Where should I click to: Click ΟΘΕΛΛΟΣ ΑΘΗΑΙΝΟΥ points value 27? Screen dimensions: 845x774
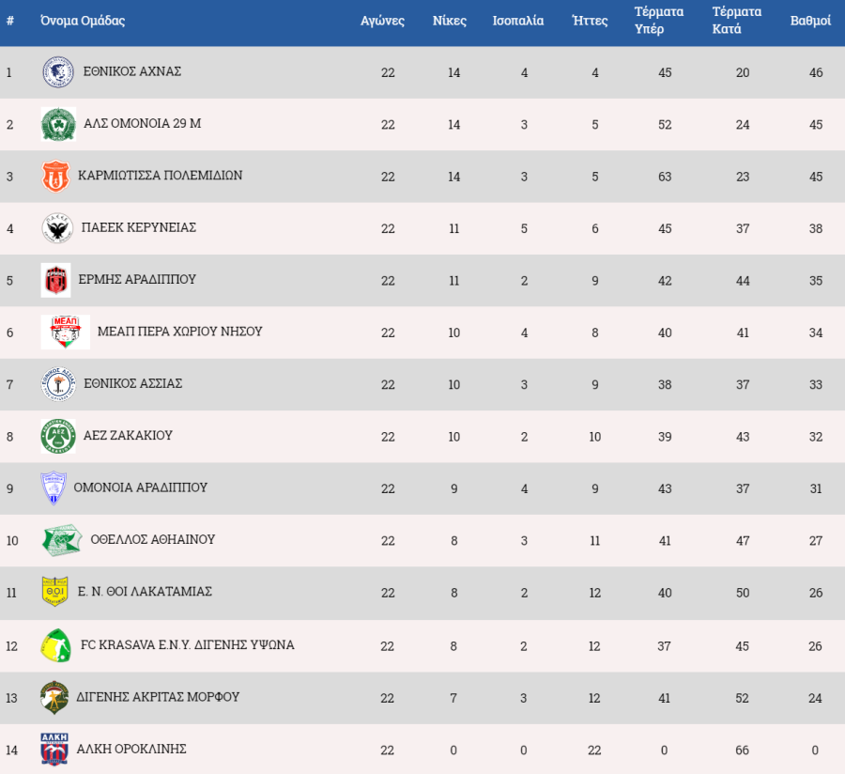(x=816, y=541)
